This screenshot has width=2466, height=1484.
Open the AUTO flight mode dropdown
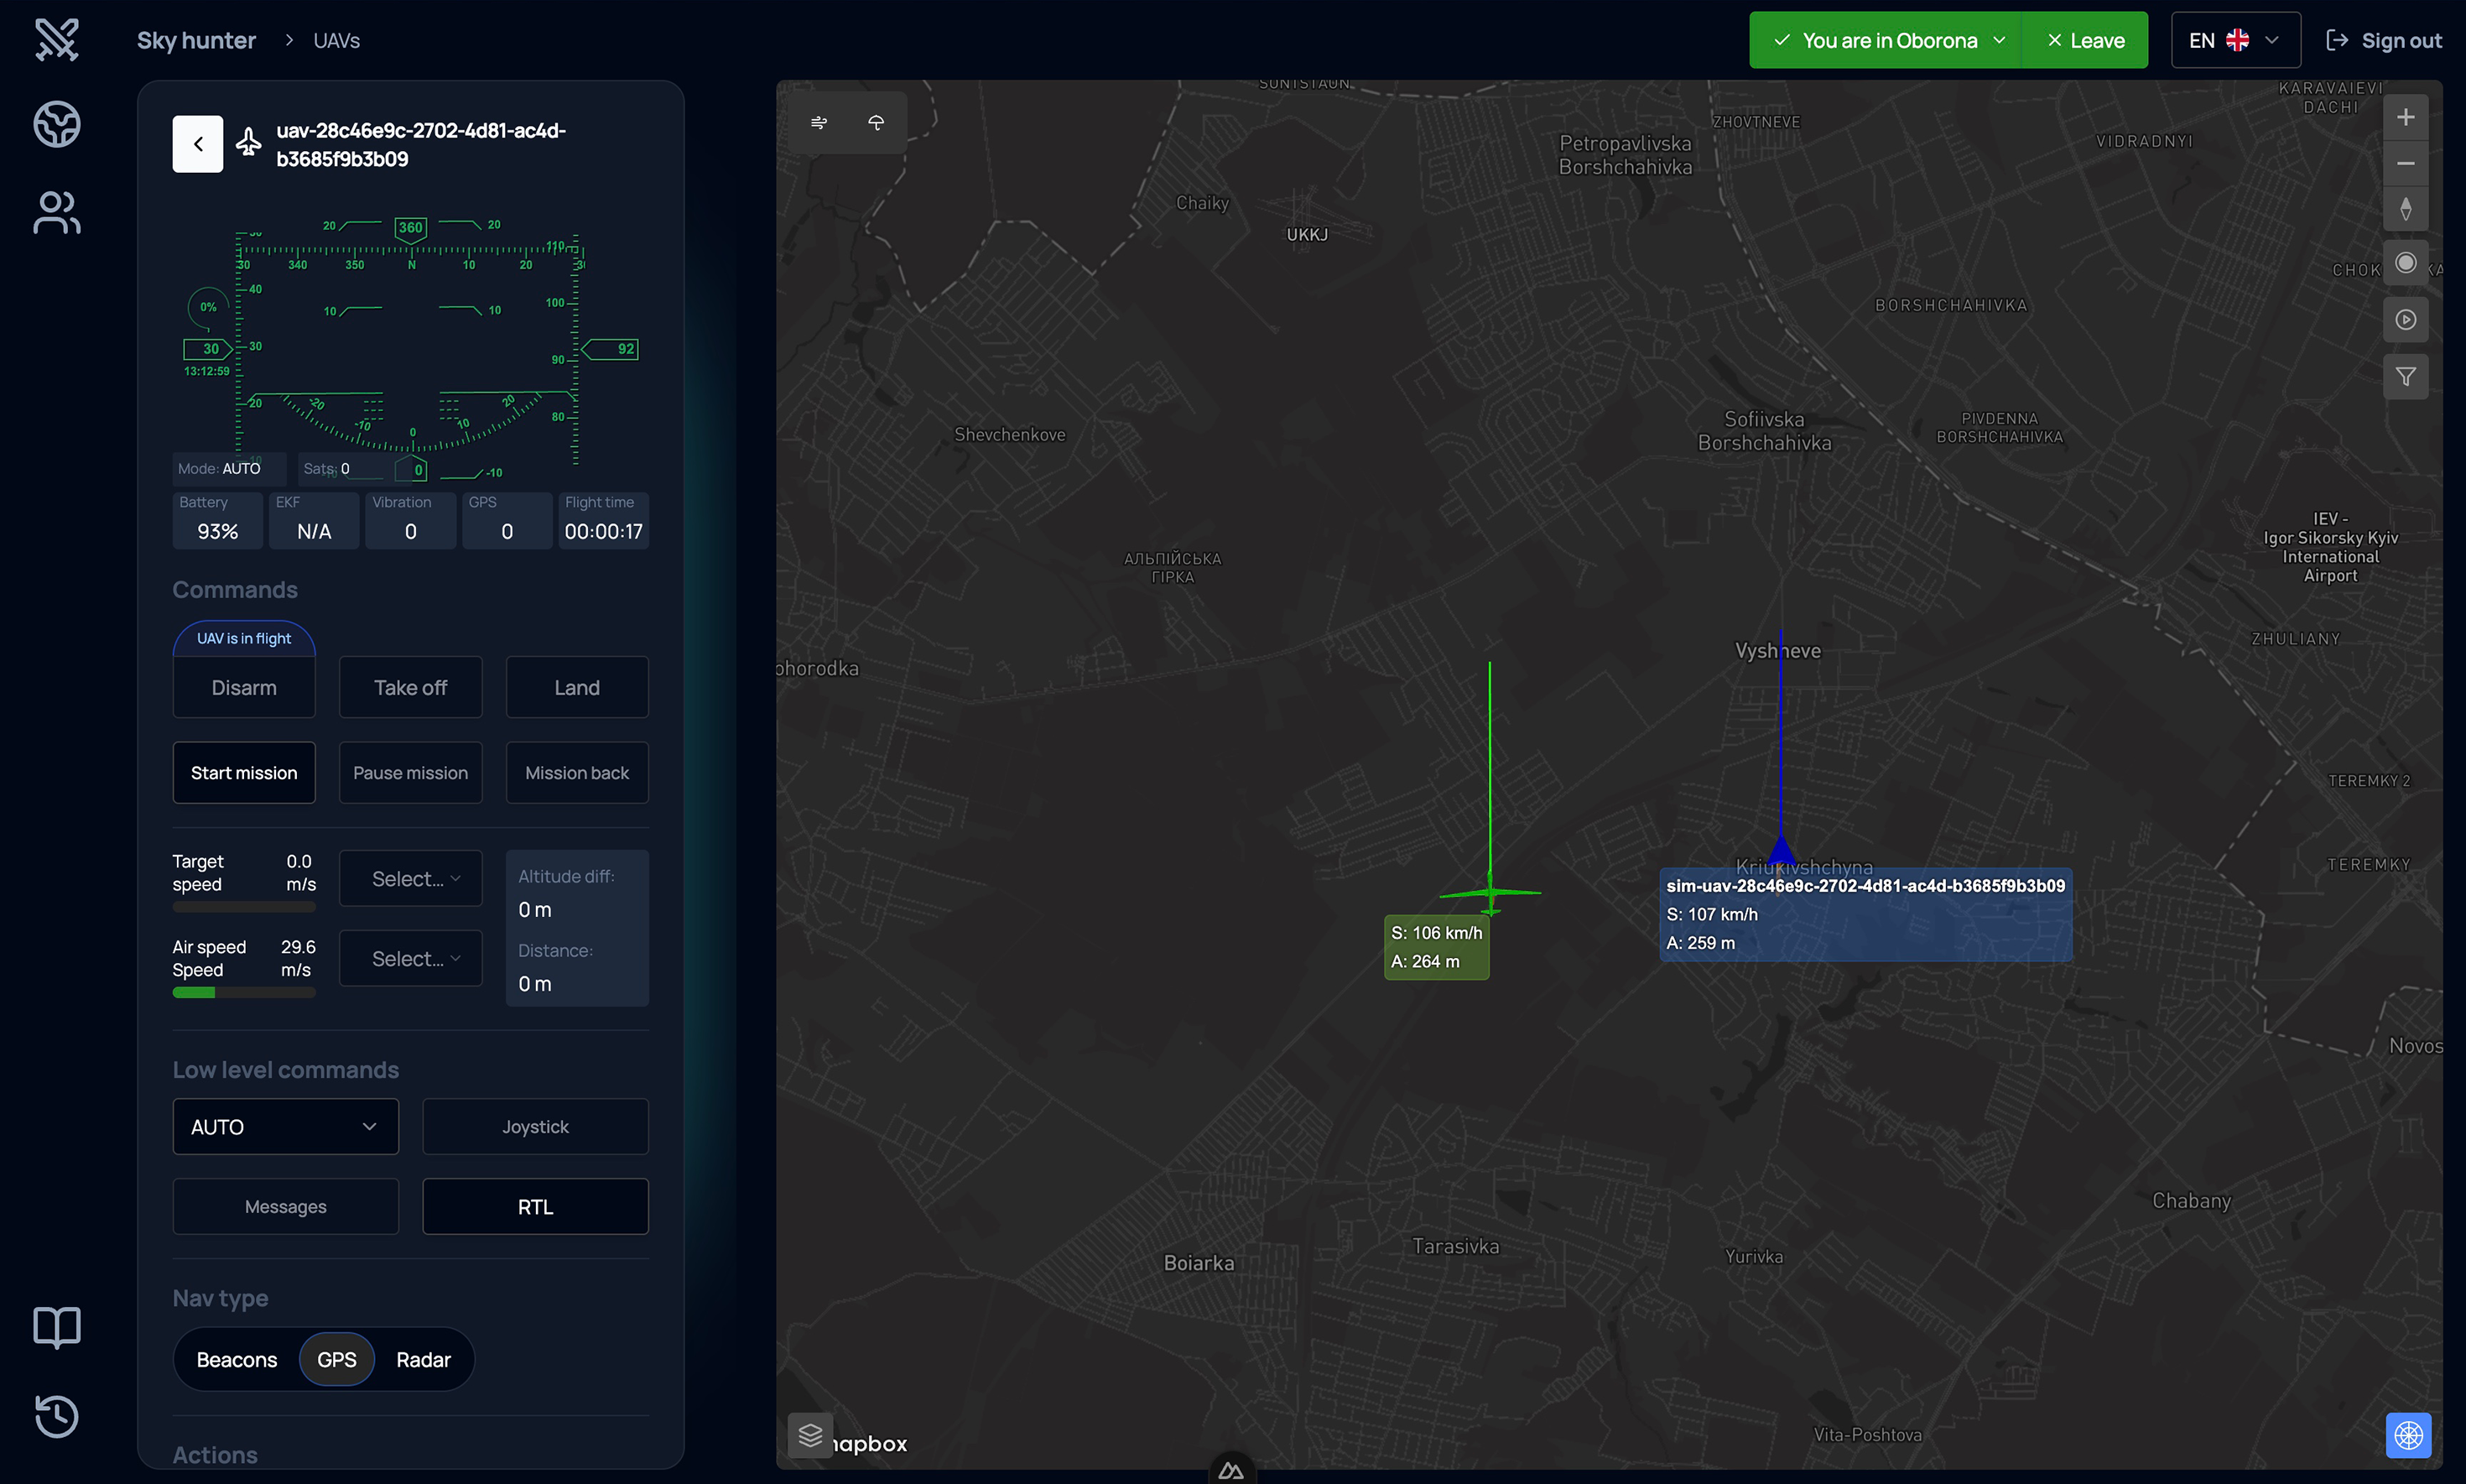pyautogui.click(x=285, y=1126)
